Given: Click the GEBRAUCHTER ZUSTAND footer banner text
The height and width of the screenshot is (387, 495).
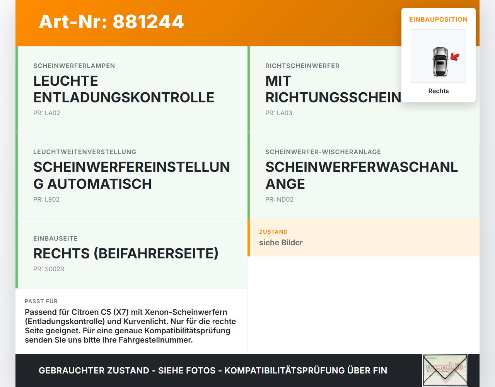Looking at the screenshot, I should [213, 370].
